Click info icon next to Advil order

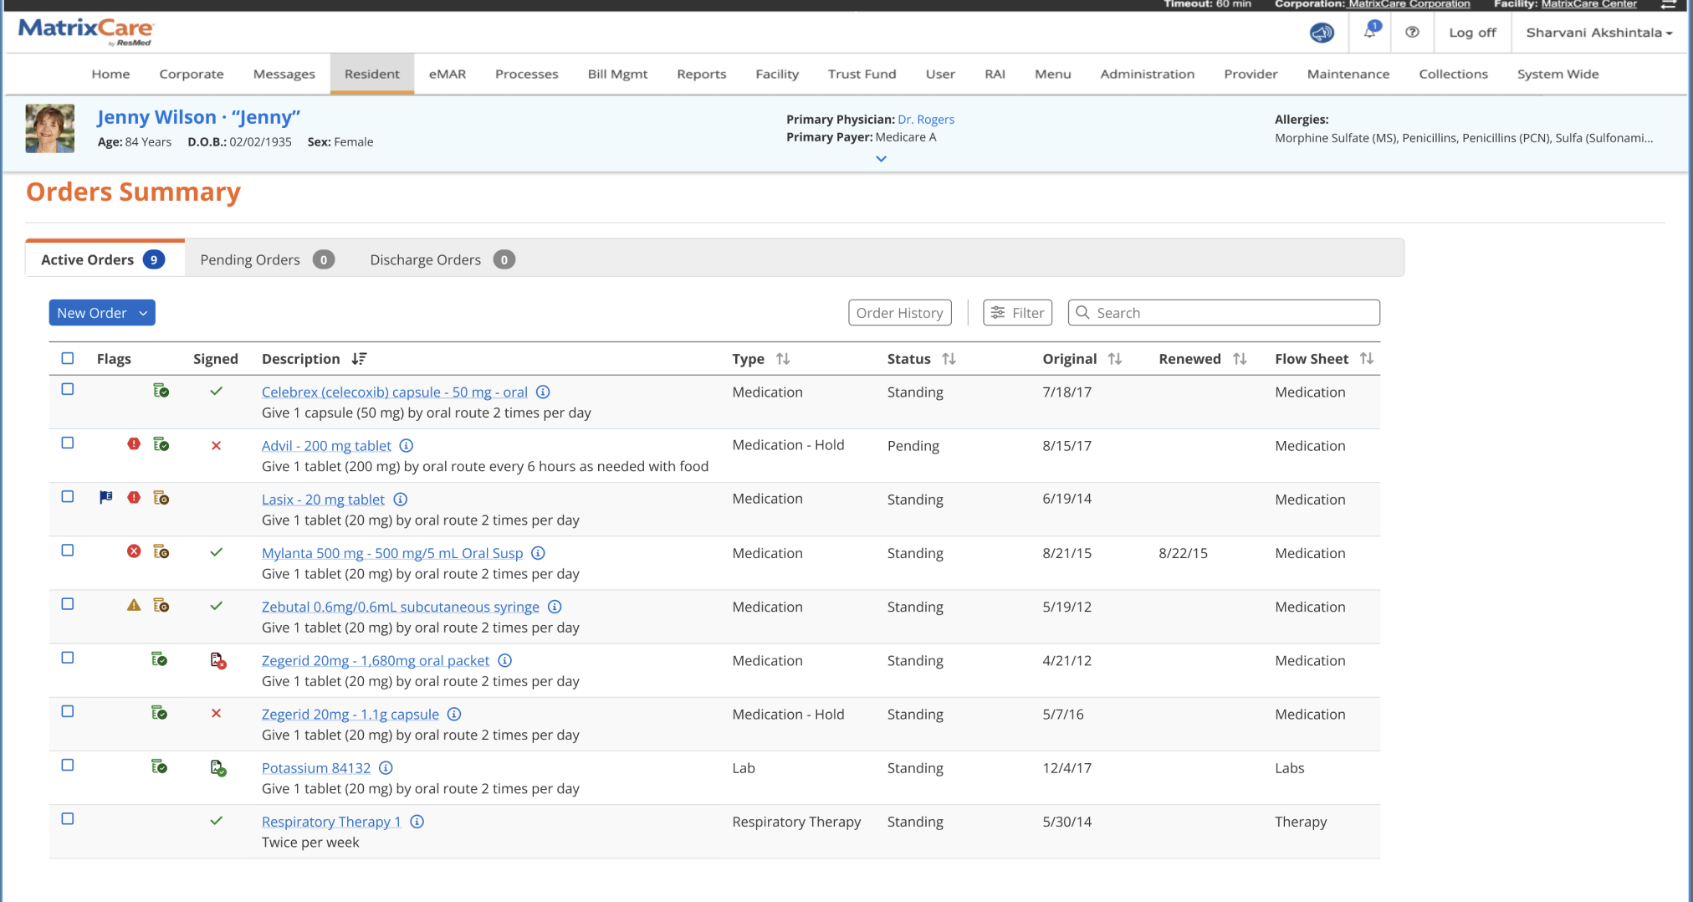coord(407,445)
